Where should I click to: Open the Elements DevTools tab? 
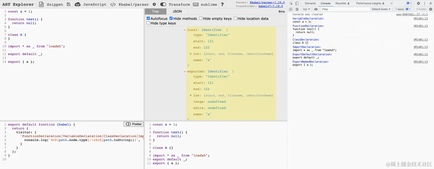(310, 3)
